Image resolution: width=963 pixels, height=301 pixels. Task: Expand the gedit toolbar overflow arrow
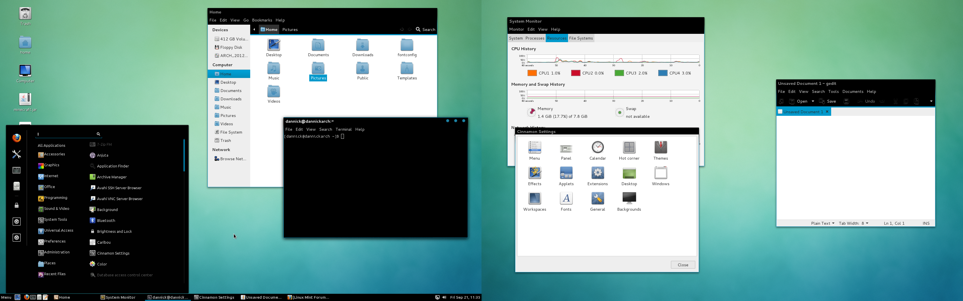point(931,101)
